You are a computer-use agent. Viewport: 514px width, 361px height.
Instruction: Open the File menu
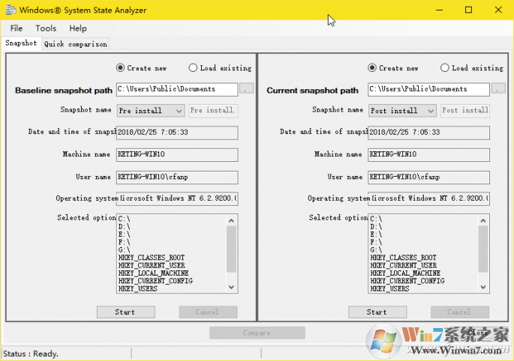click(x=17, y=28)
